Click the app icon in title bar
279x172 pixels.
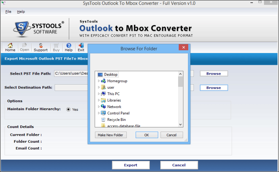coord(4,3)
